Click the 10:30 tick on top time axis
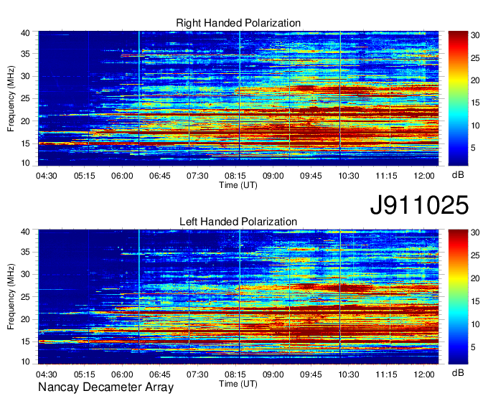 (349, 176)
